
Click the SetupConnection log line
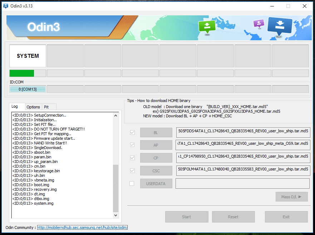(x=39, y=115)
